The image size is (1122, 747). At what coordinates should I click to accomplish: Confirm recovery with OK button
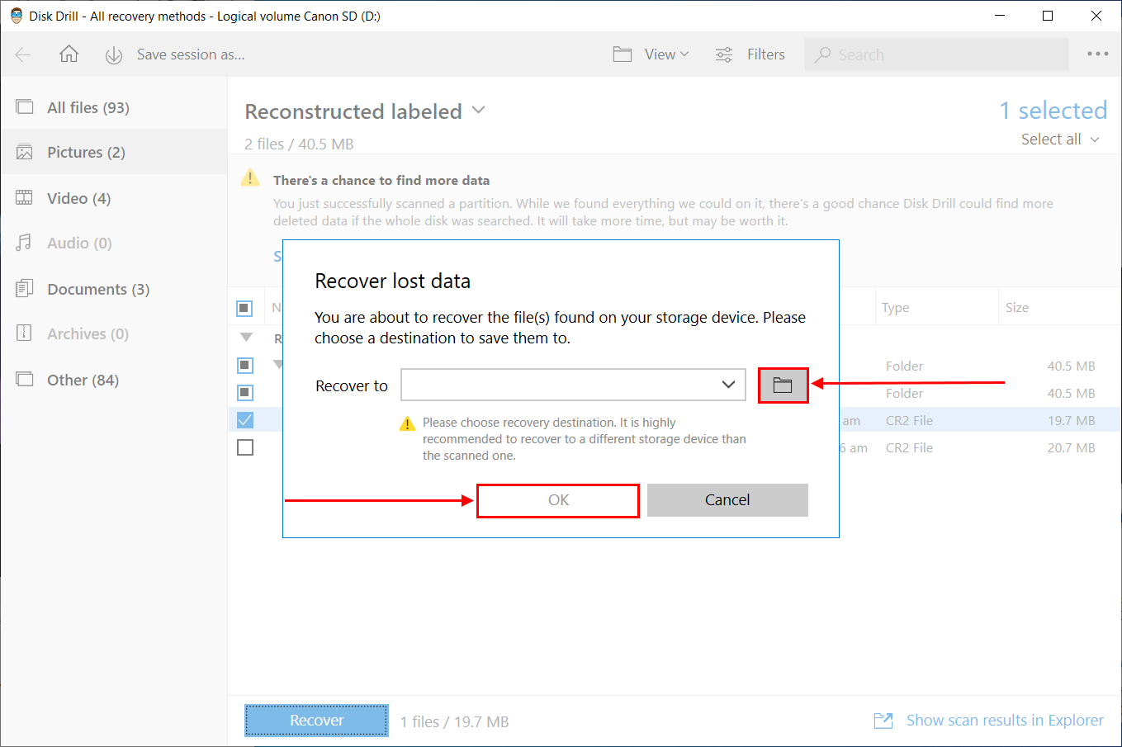tap(558, 500)
